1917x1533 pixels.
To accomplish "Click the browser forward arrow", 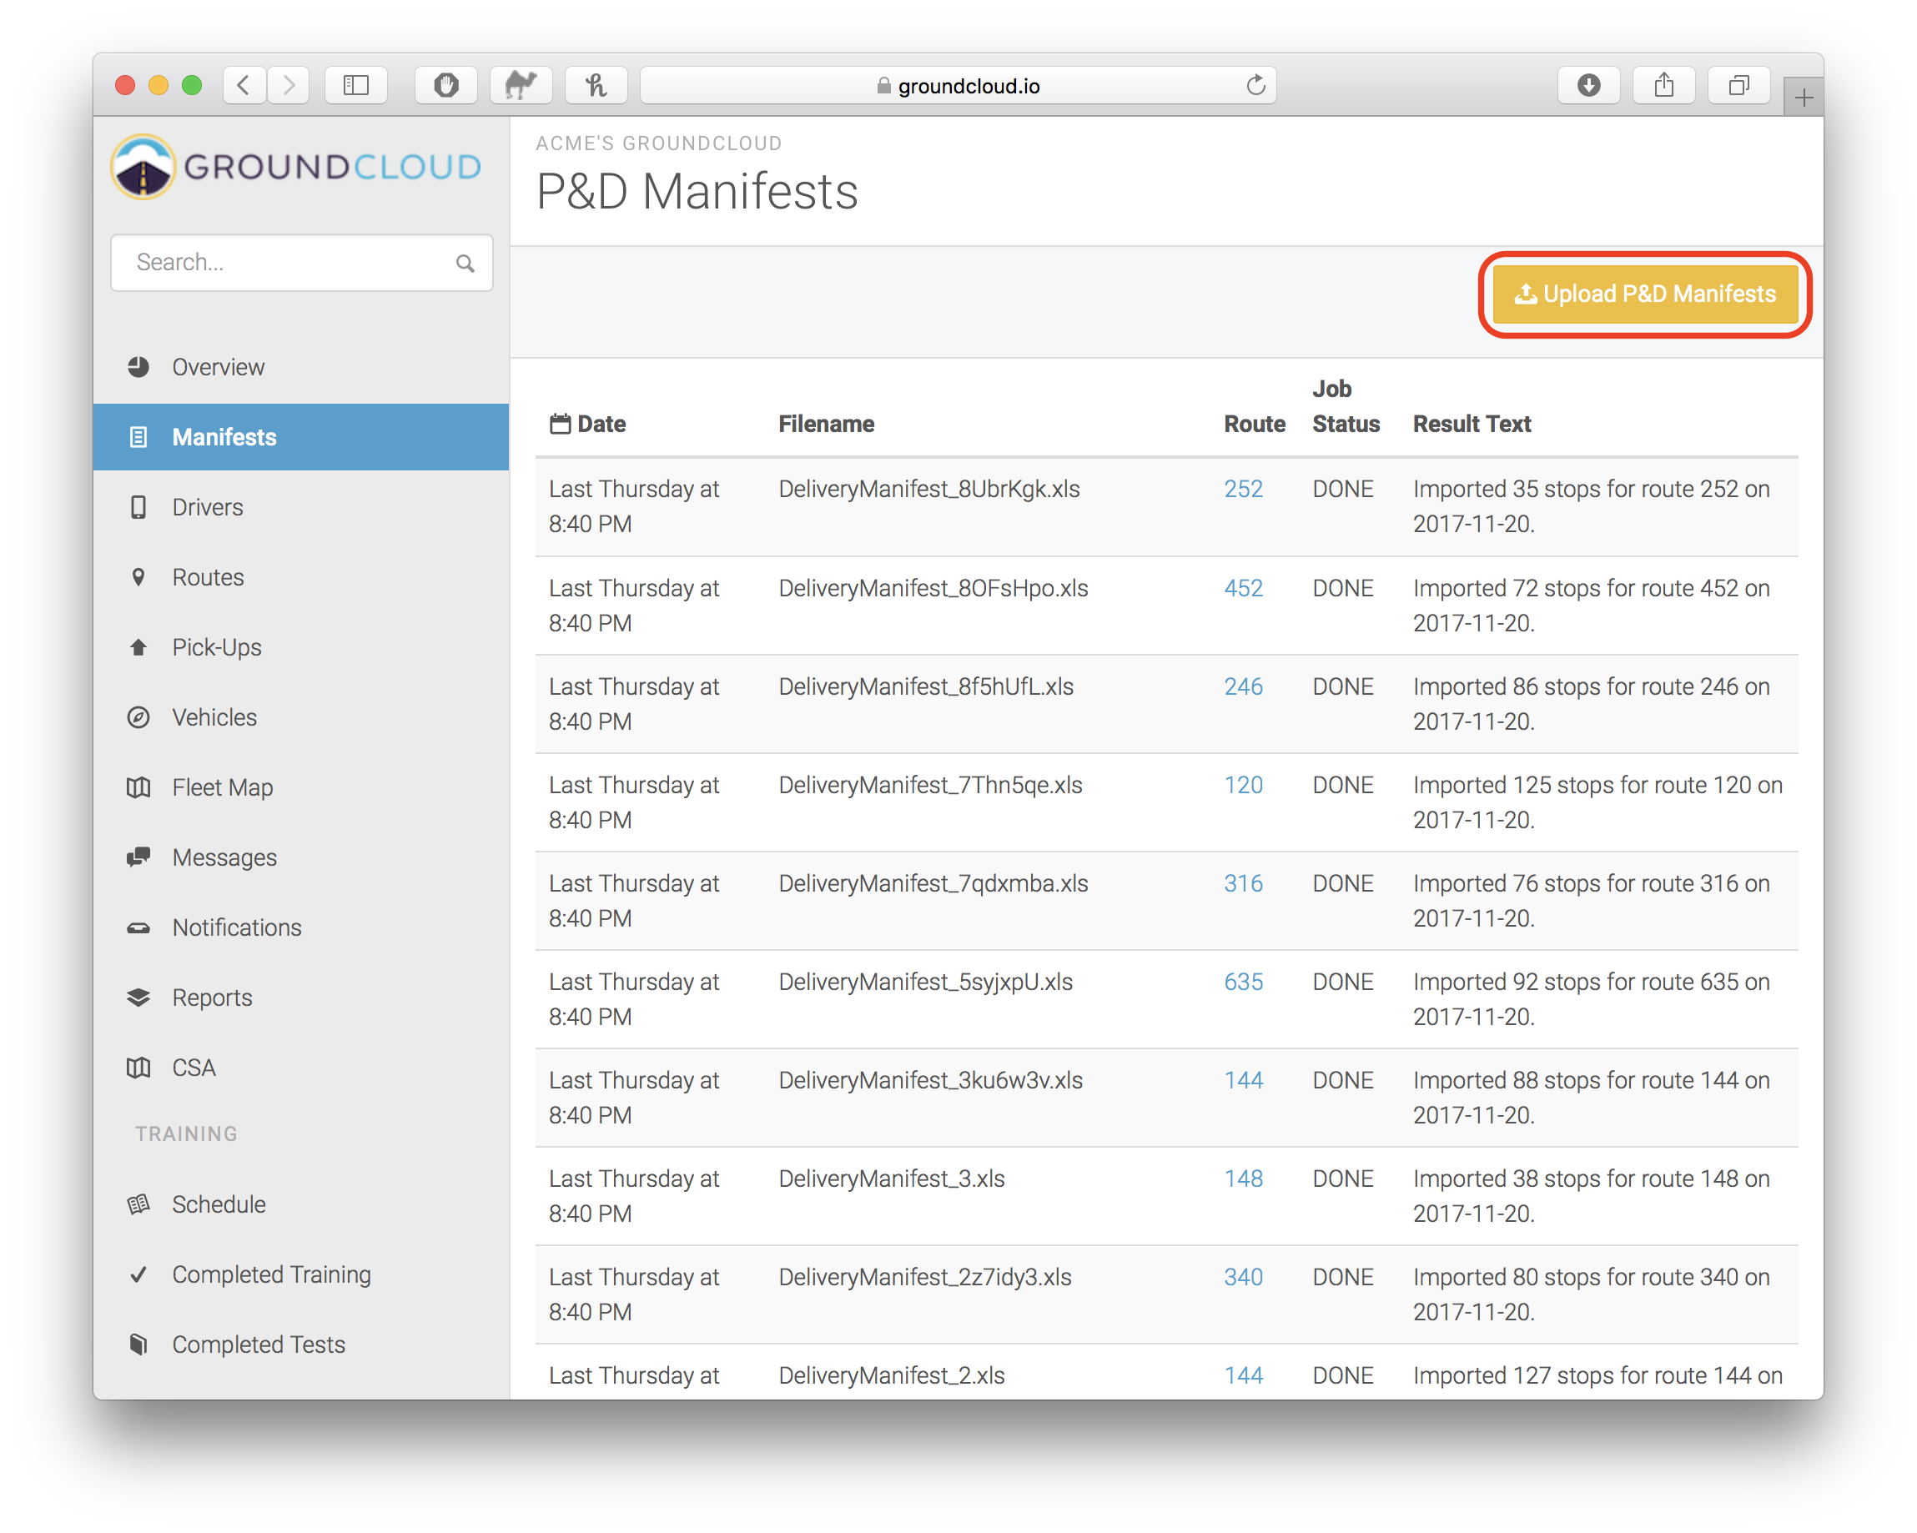I will click(x=288, y=85).
